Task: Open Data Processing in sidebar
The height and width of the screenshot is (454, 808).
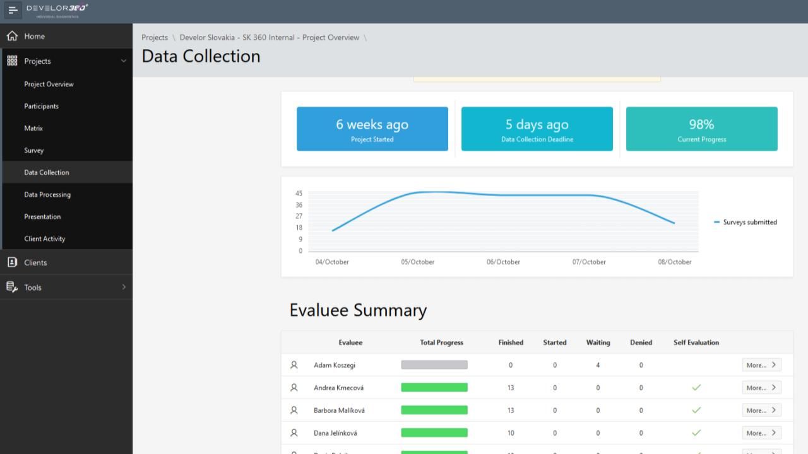Action: 47,195
